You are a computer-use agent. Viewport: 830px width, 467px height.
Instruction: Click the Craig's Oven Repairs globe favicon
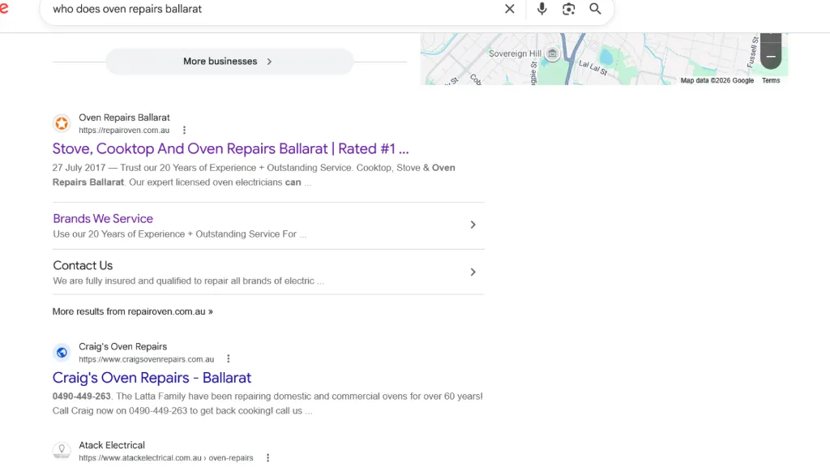coord(62,353)
